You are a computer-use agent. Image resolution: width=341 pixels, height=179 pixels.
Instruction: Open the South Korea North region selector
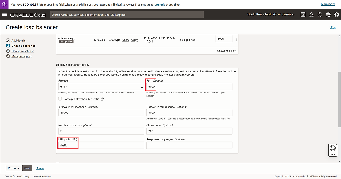271,14
